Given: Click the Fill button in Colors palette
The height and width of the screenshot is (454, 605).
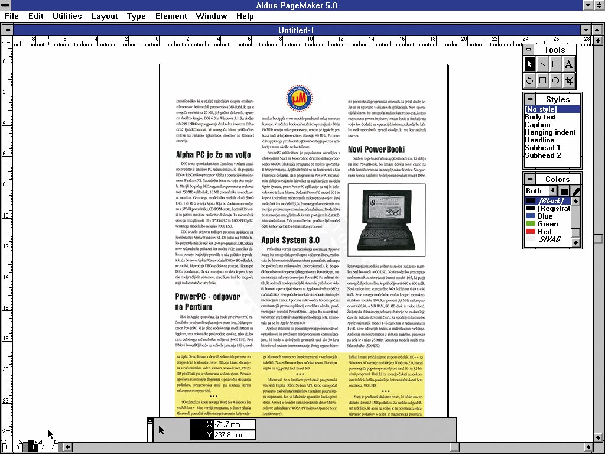Looking at the screenshot, I should (564, 191).
